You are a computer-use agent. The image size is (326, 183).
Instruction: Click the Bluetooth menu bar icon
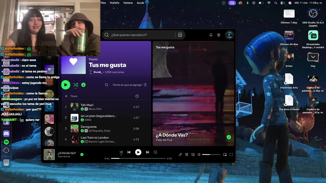tap(247, 3)
